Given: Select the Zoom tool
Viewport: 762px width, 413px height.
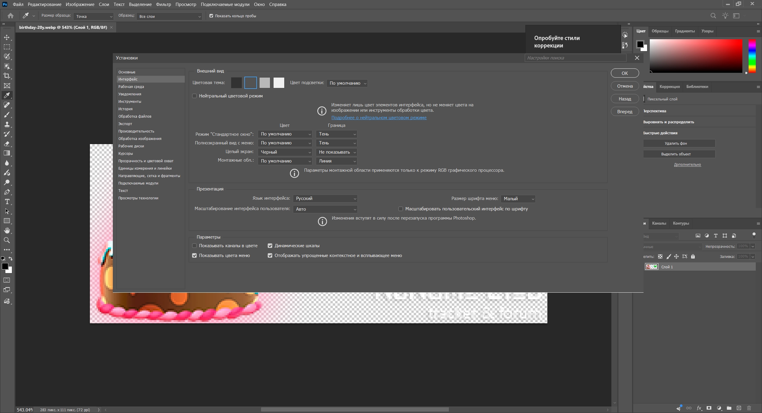Looking at the screenshot, I should pyautogui.click(x=7, y=240).
